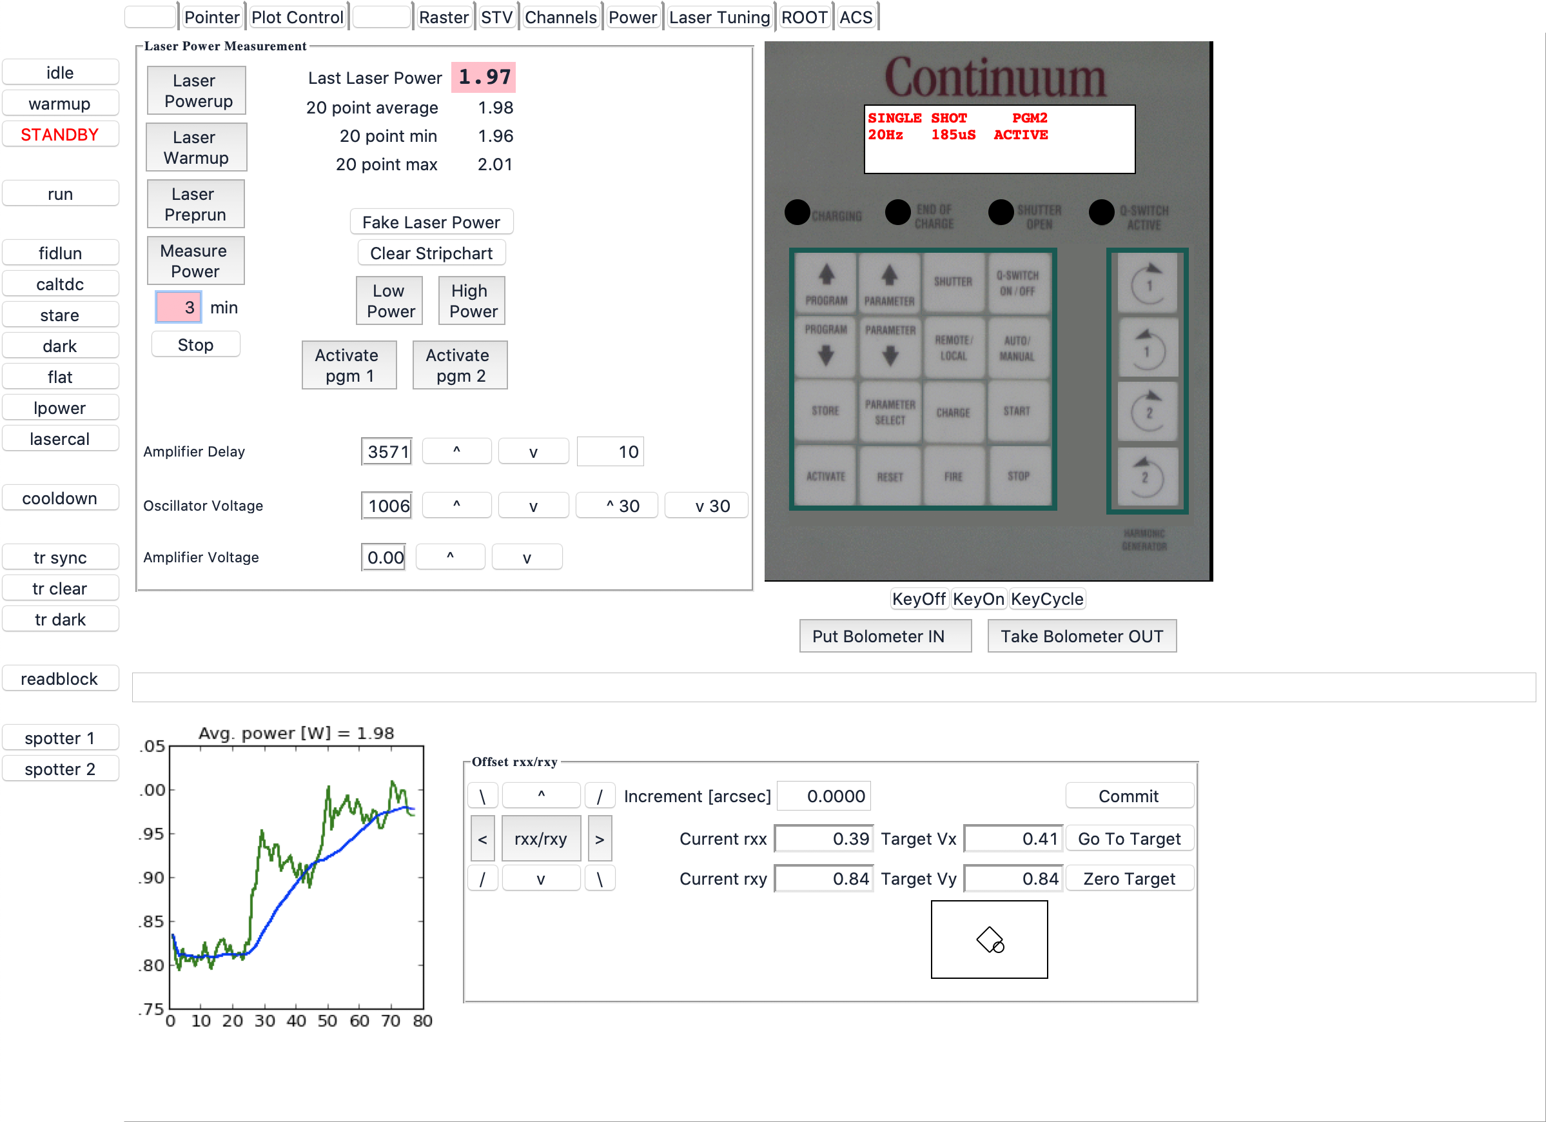Increase Amplifier Voltage with ^ button
Image resolution: width=1546 pixels, height=1122 pixels.
[x=450, y=557]
